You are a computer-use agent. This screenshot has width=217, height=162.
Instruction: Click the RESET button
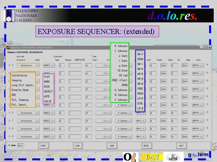pos(147,145)
